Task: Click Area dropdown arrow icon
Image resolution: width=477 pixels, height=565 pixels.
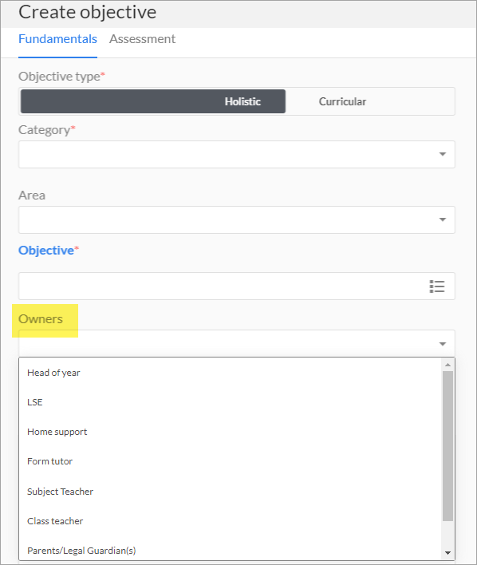Action: pyautogui.click(x=443, y=219)
